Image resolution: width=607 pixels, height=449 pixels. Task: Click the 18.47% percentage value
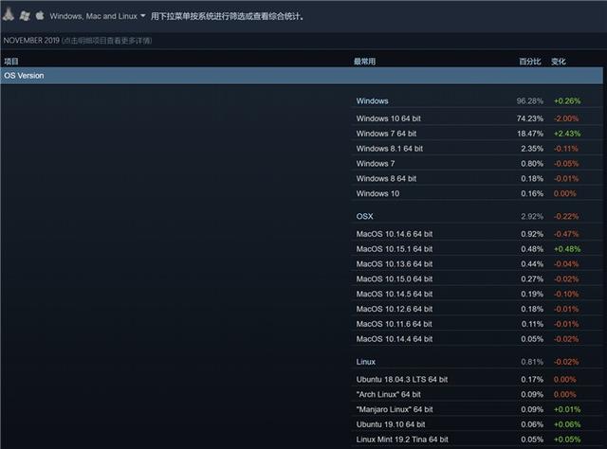click(x=530, y=134)
